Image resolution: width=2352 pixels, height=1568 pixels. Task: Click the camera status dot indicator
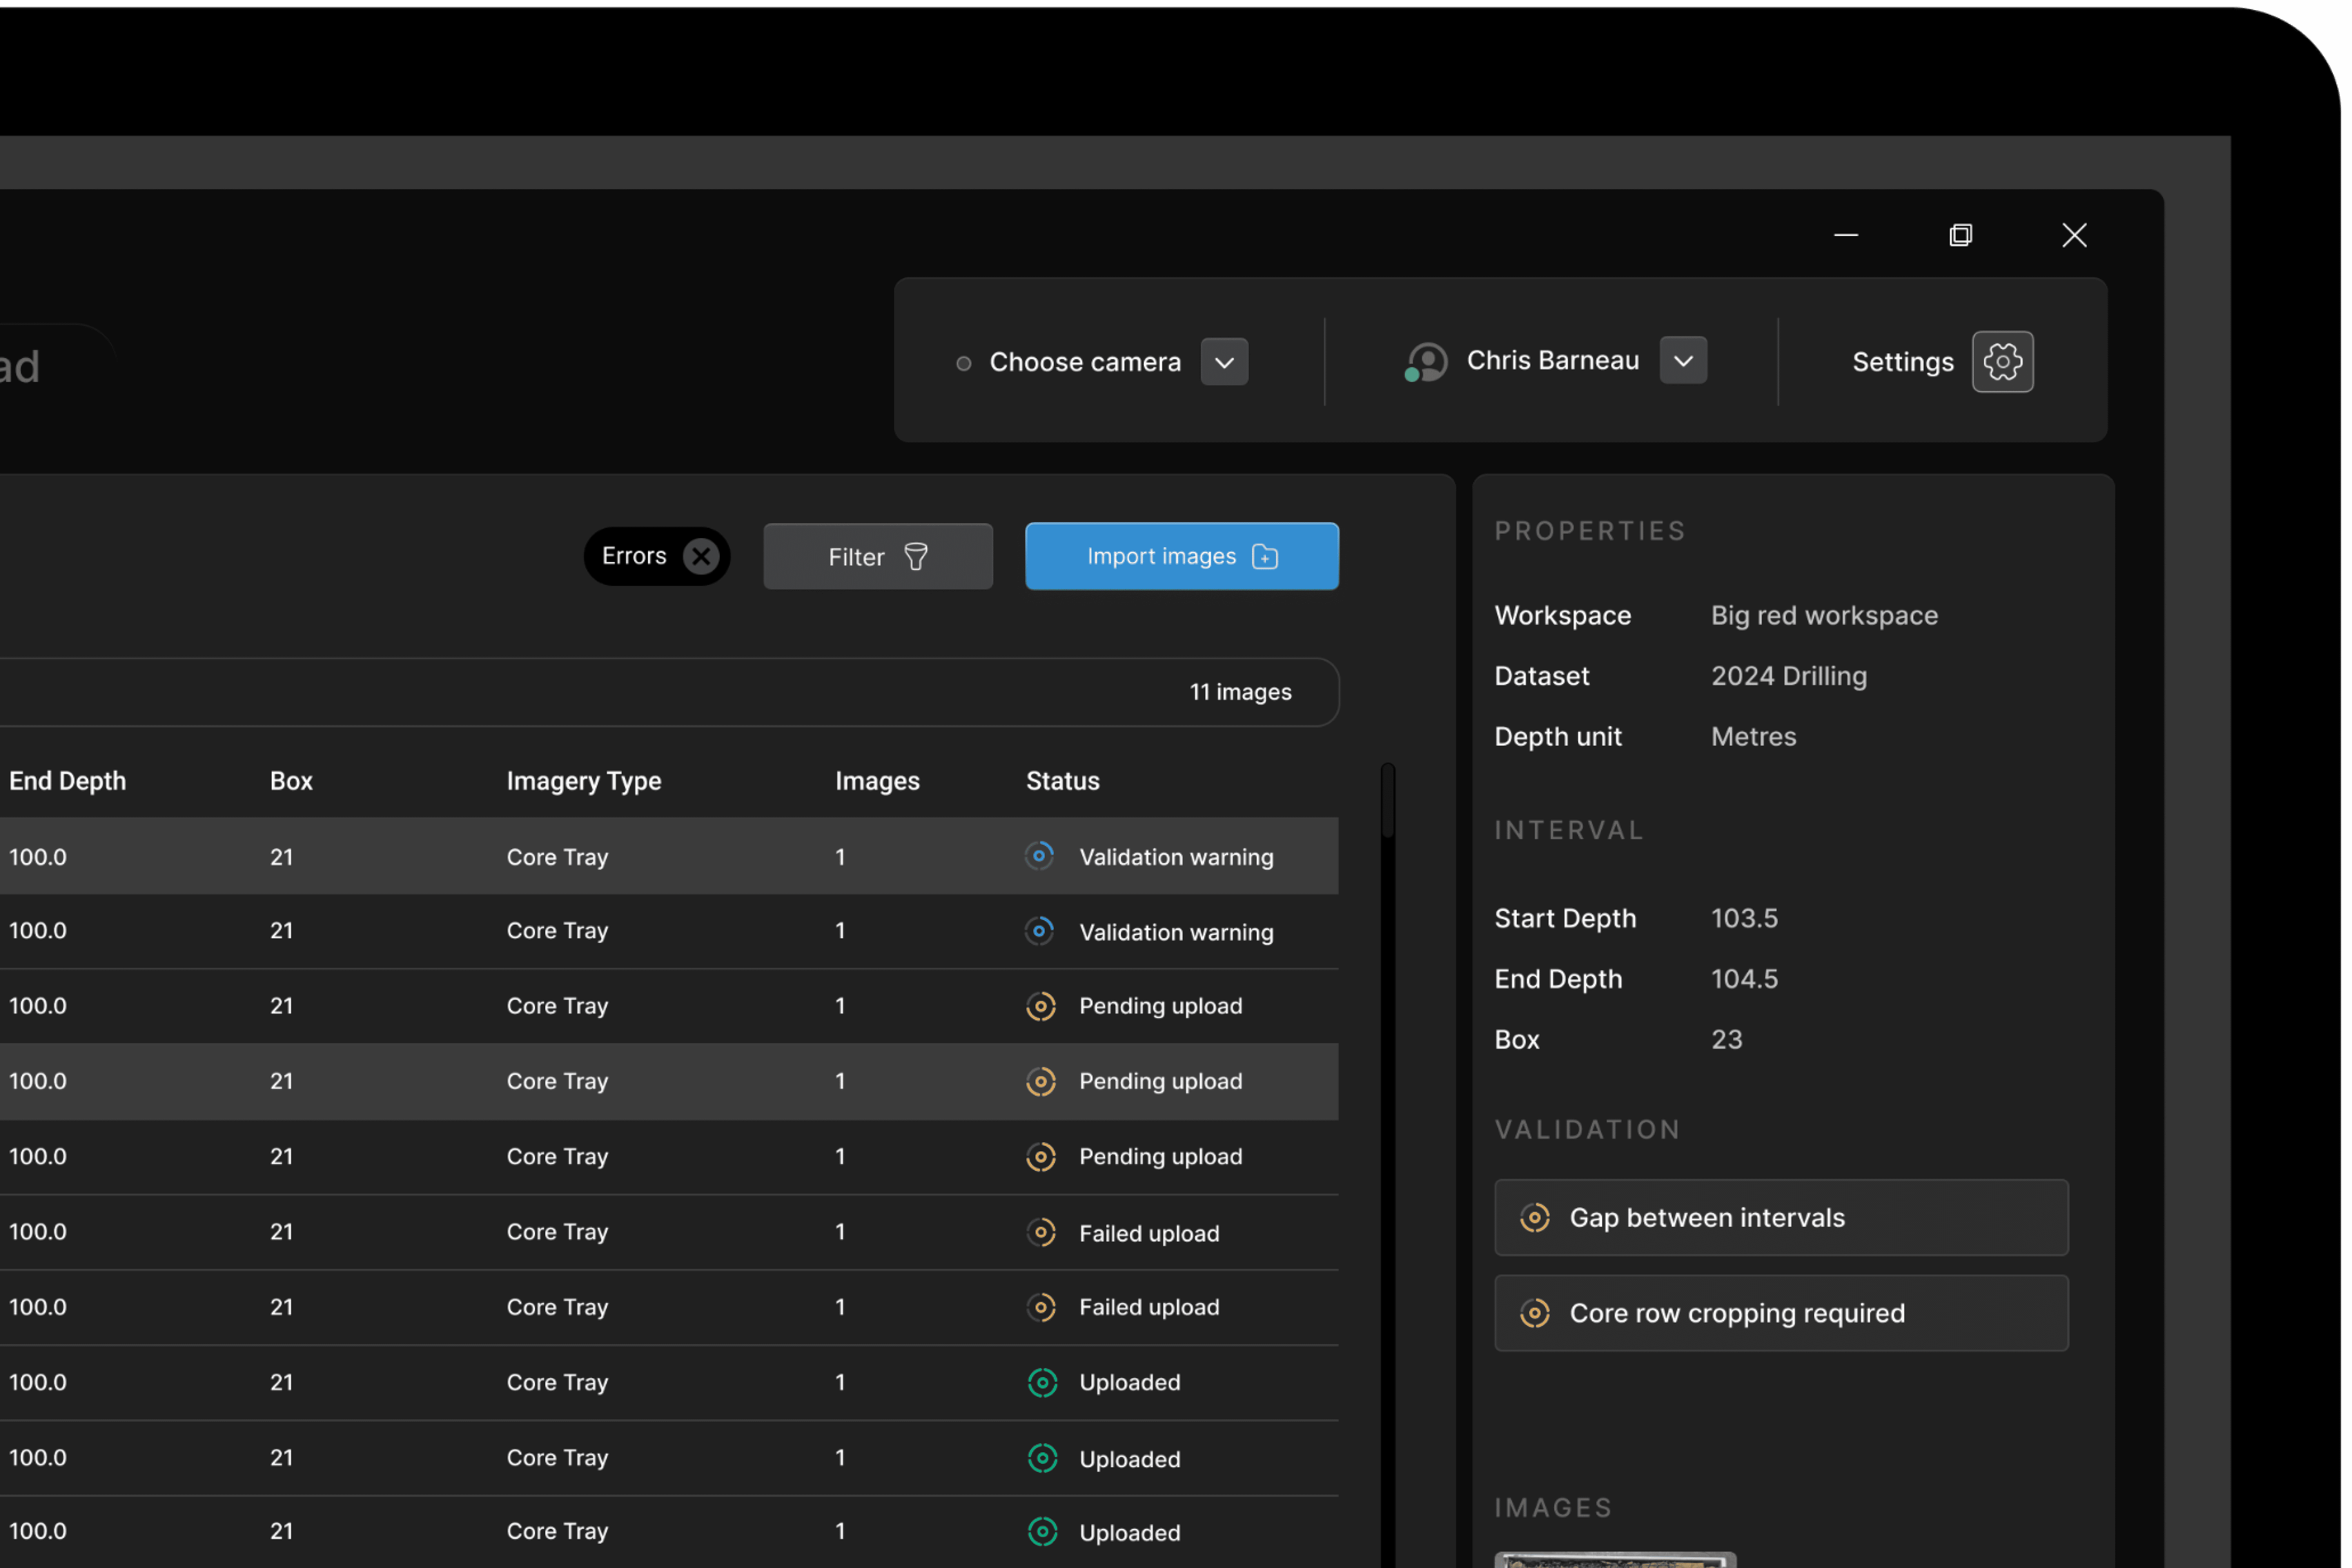(x=964, y=363)
